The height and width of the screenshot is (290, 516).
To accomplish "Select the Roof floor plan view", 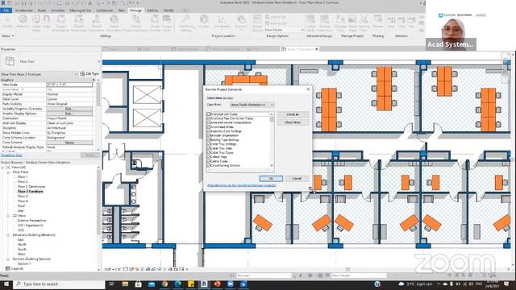I will click(21, 206).
